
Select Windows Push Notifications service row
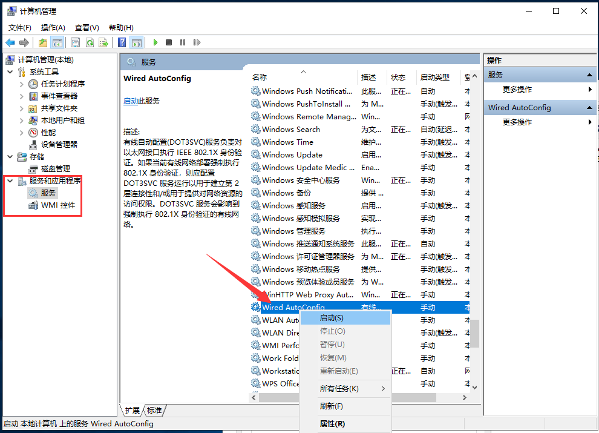(360, 91)
